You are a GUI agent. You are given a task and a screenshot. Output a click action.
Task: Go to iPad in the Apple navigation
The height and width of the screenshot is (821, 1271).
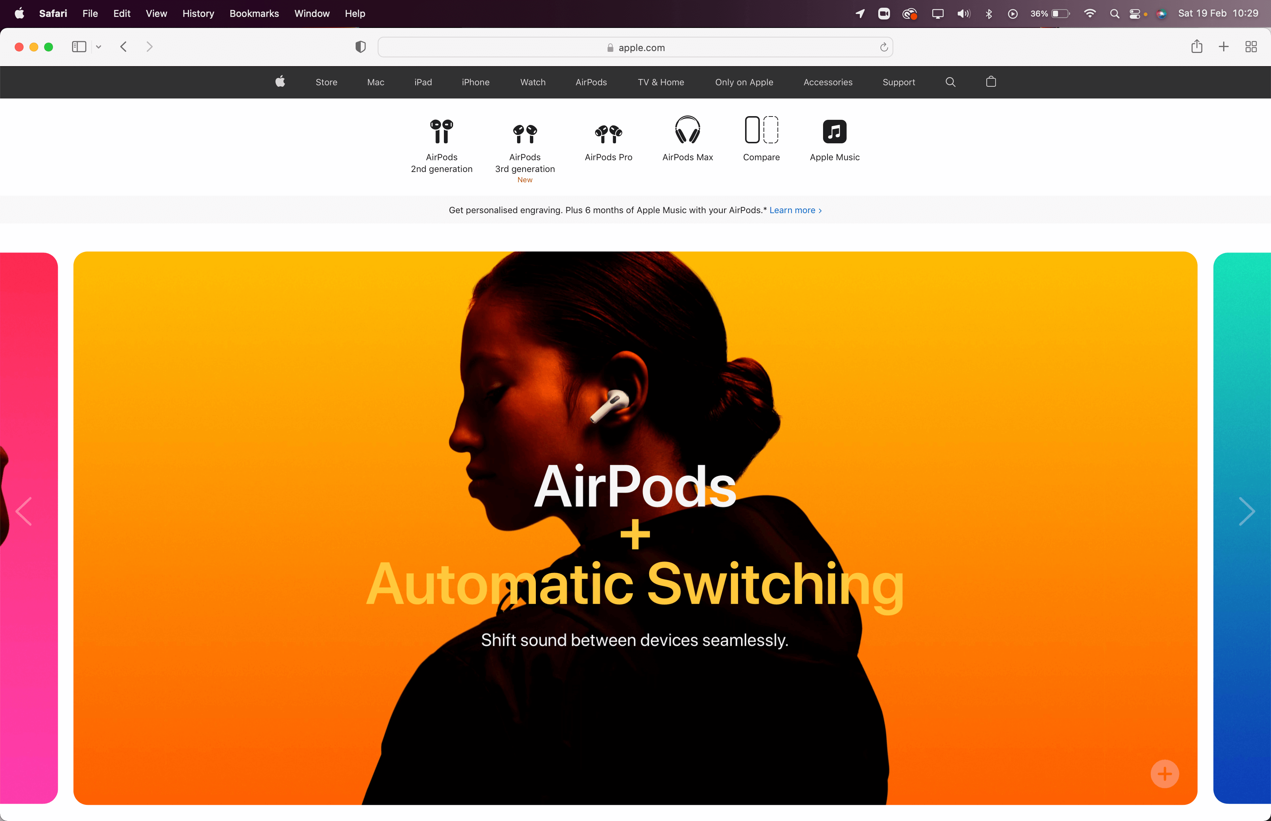(423, 82)
